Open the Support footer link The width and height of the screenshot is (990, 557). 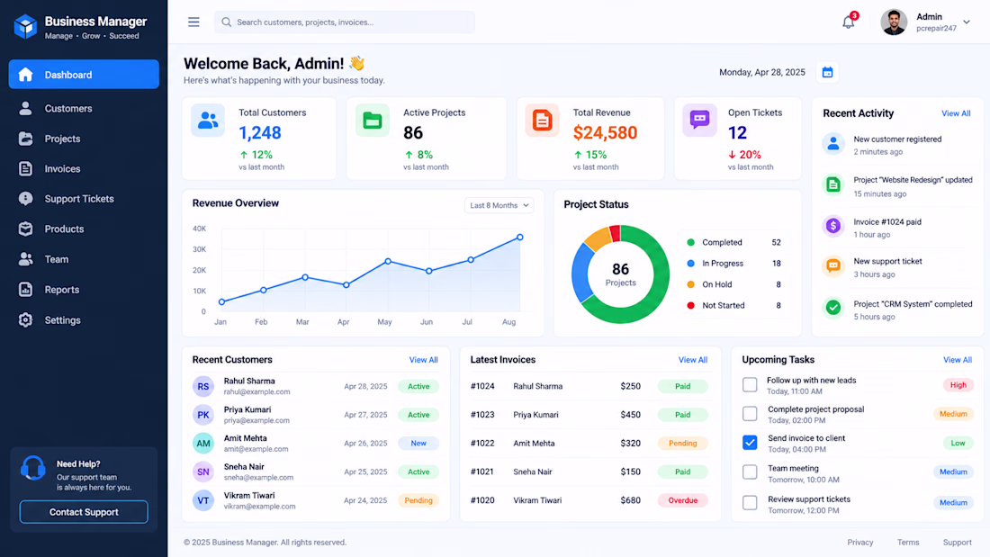pyautogui.click(x=958, y=543)
